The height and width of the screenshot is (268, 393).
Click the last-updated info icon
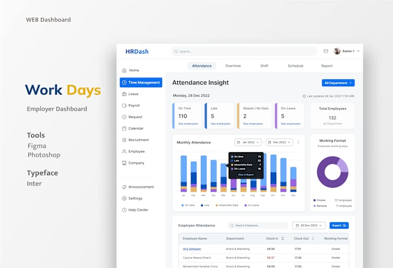click(304, 96)
